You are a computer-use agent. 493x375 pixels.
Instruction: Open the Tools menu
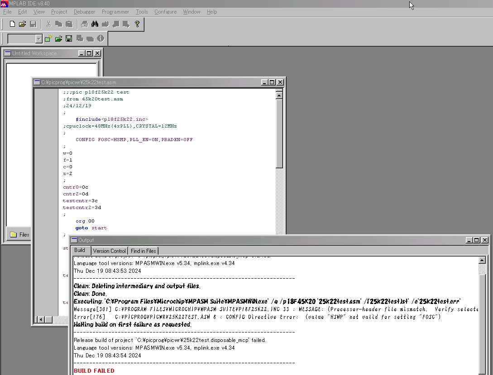[x=142, y=12]
